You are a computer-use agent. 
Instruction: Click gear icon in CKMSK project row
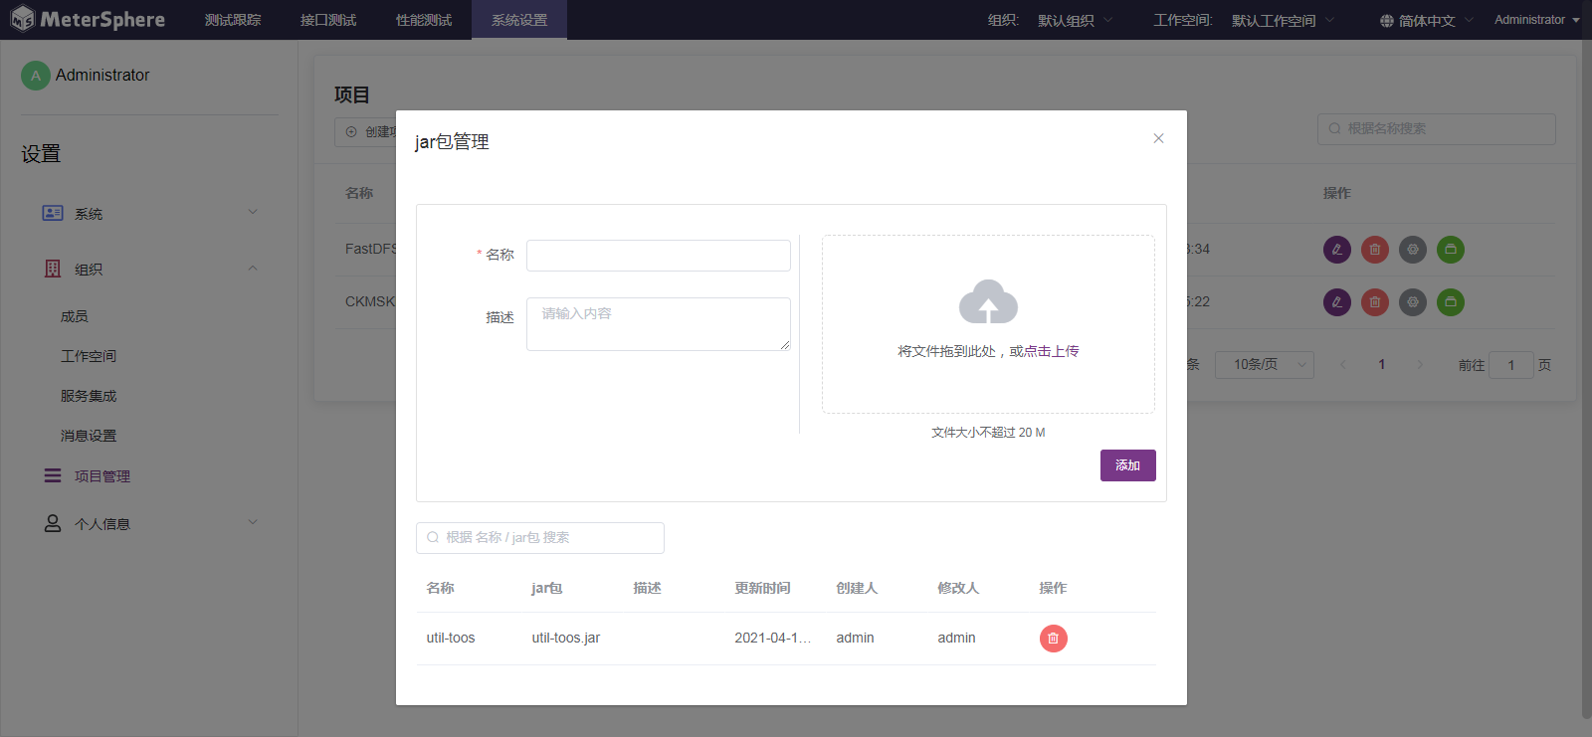[1413, 302]
